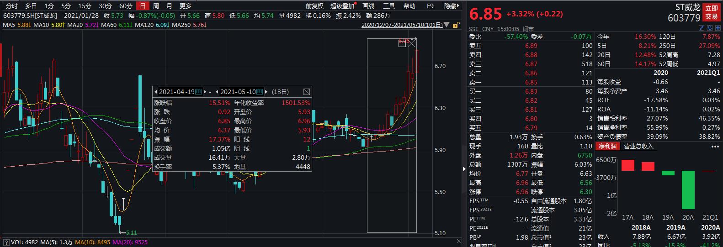Click the 买五 bid price 6.79

531,128
